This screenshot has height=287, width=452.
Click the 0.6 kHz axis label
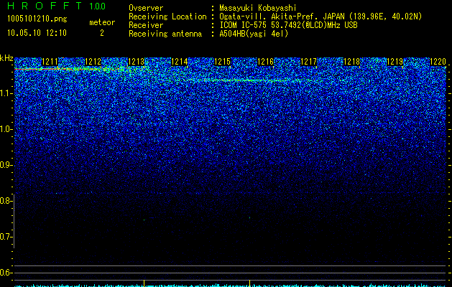(x=6, y=273)
